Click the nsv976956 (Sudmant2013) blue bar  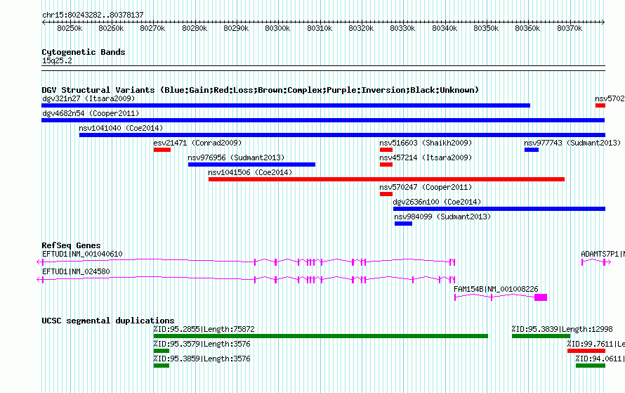(x=251, y=165)
